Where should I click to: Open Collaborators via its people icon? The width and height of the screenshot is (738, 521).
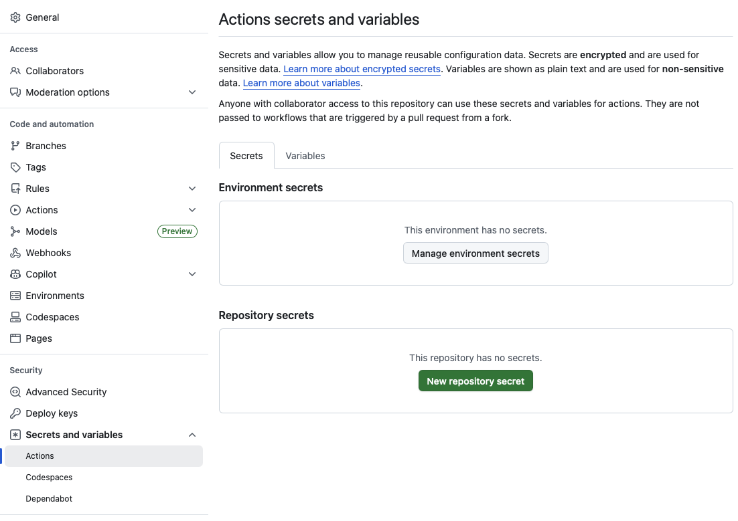15,71
